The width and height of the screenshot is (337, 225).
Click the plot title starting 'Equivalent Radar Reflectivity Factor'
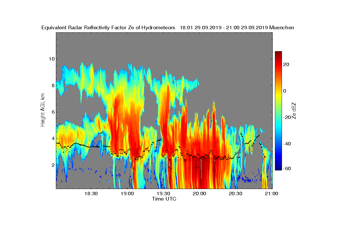(x=168, y=28)
